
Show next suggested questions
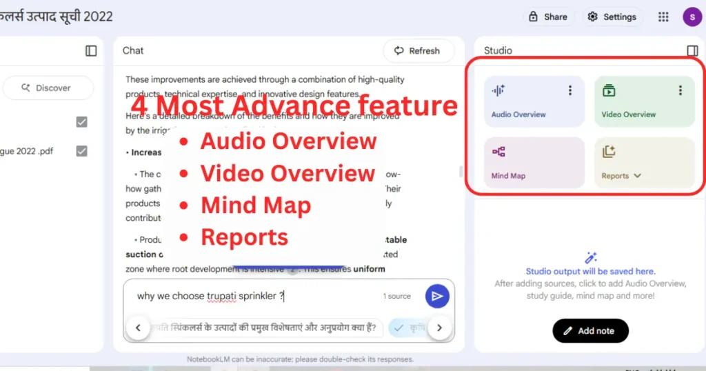(439, 328)
